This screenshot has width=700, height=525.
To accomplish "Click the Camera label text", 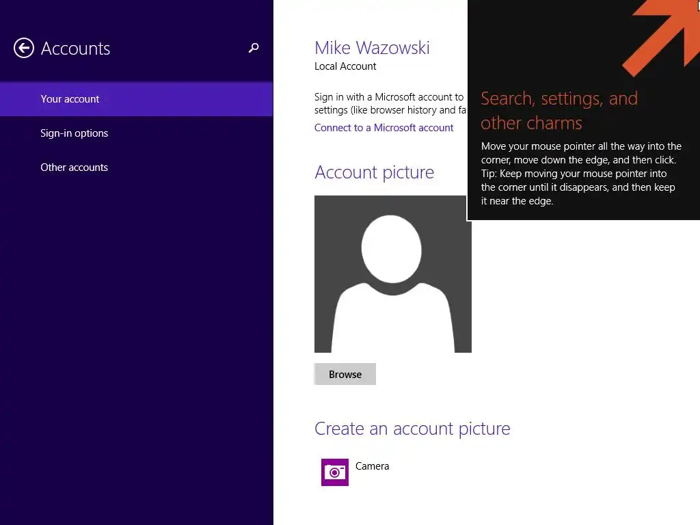I will point(372,466).
